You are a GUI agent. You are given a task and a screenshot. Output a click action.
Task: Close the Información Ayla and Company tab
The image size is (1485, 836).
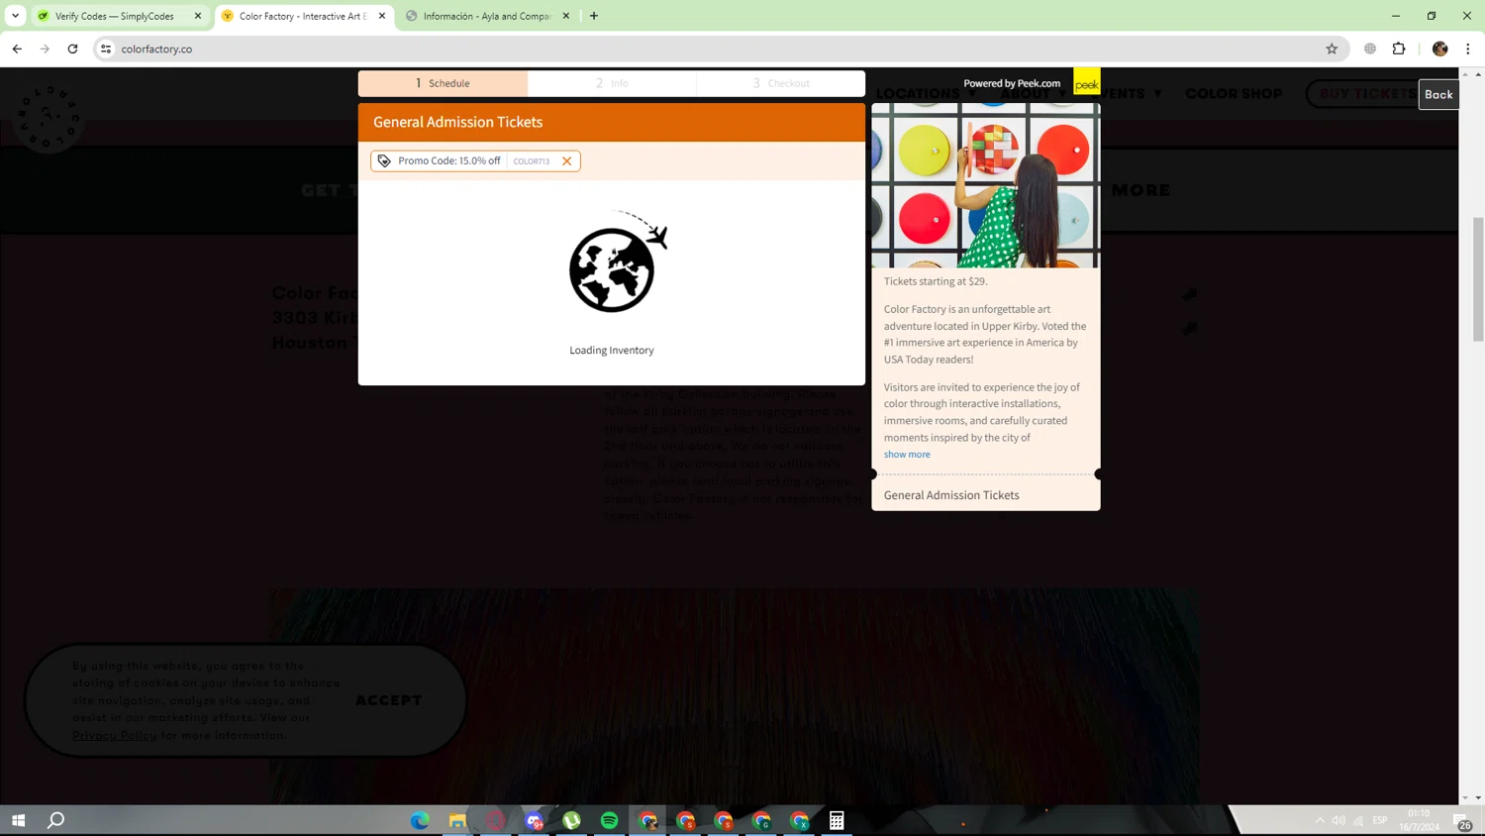coord(566,16)
